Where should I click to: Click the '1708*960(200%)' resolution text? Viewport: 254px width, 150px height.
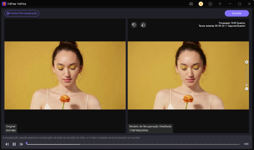pyautogui.click(x=139, y=130)
